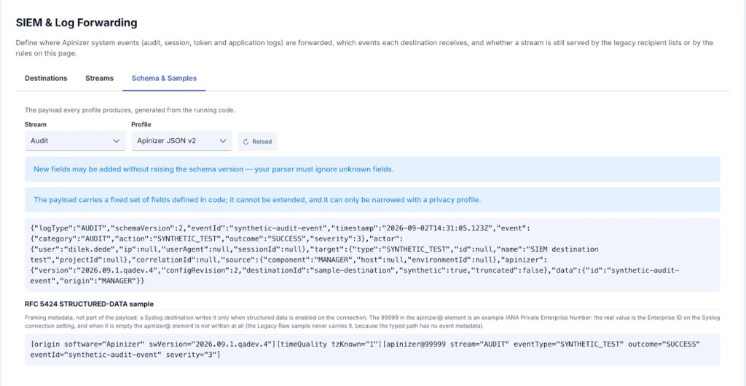Image resolution: width=746 pixels, height=386 pixels.
Task: Click the 'Framing metadata' description paragraph
Action: point(372,322)
